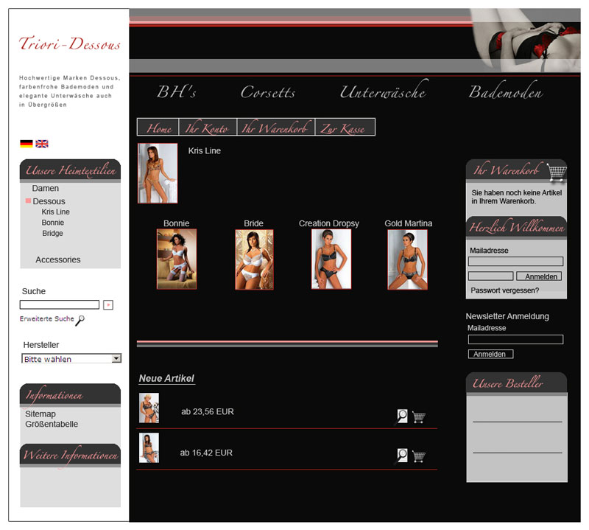This screenshot has height=530, width=589.
Task: Open Accessories in sidebar
Action: pyautogui.click(x=58, y=259)
